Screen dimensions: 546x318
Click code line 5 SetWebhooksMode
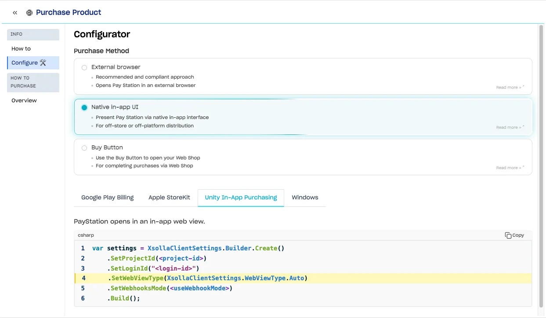point(303,289)
